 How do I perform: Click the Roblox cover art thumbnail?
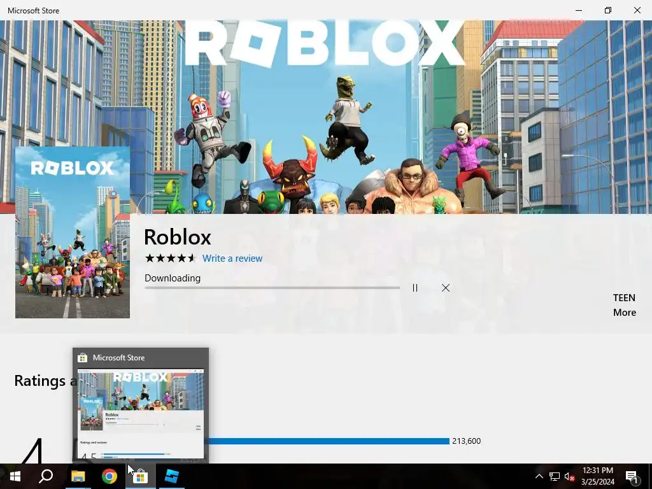tap(73, 232)
